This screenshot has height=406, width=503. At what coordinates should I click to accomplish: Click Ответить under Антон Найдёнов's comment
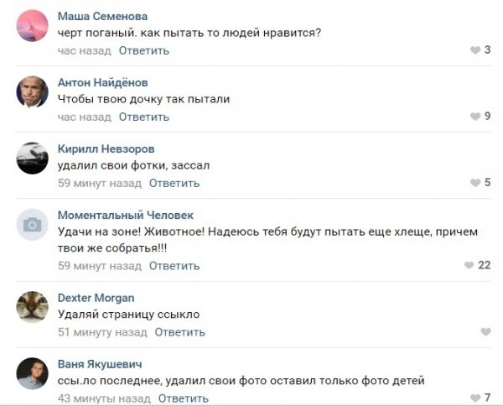point(143,117)
